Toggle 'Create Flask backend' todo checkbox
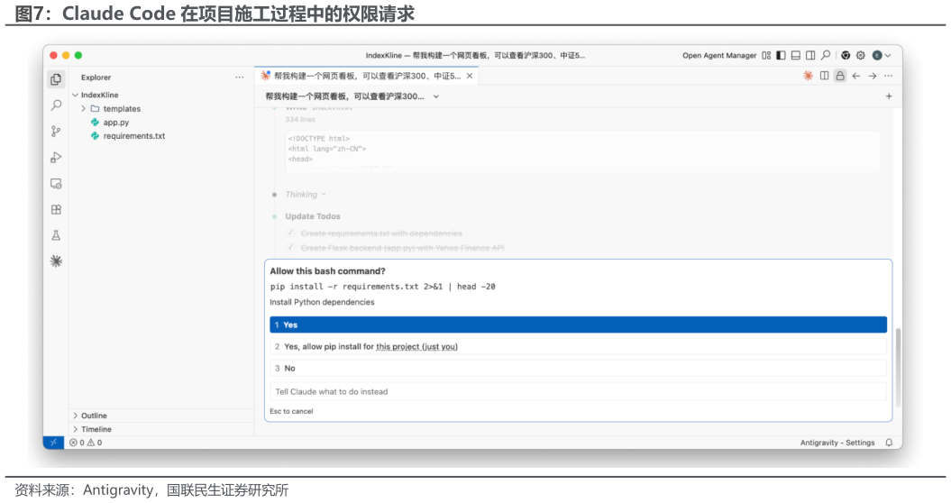Image resolution: width=951 pixels, height=503 pixels. (x=290, y=248)
